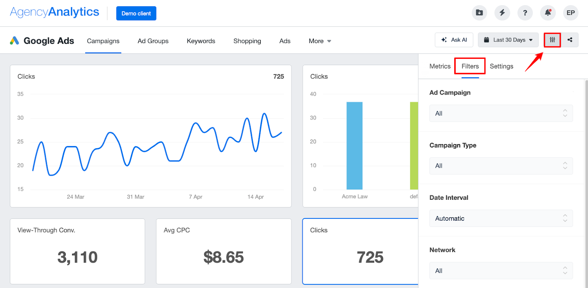Screen dimensions: 588x288
Task: Click the Network section label
Action: (x=442, y=250)
